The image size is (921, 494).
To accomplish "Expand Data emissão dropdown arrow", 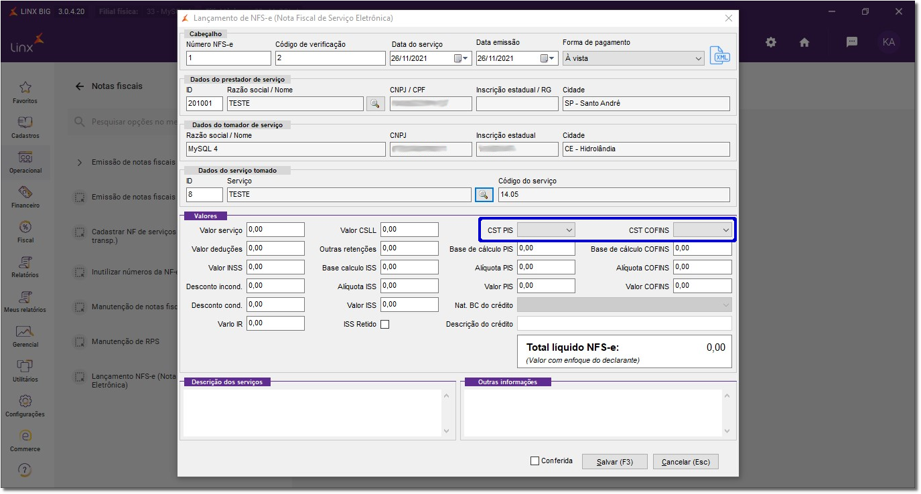I will tap(553, 58).
